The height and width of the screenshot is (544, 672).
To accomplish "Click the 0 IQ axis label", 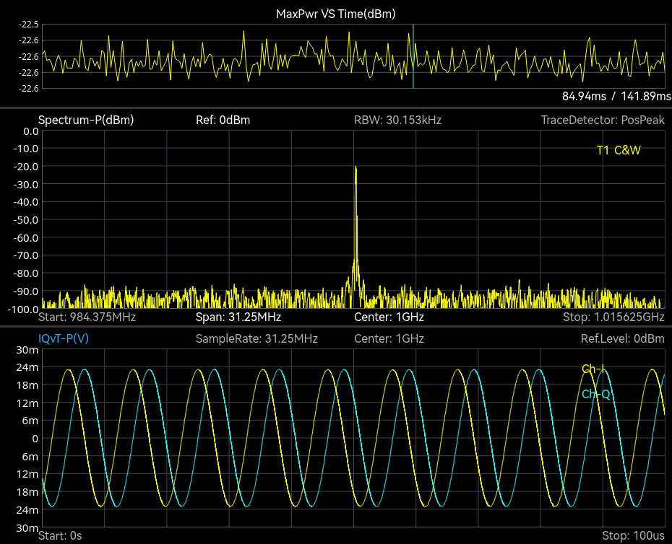I will [35, 438].
